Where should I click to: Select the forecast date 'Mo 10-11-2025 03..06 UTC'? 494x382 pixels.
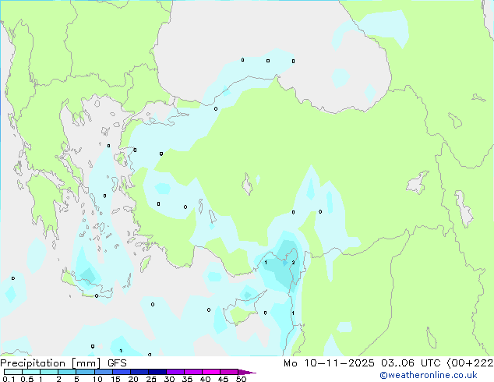coord(362,363)
